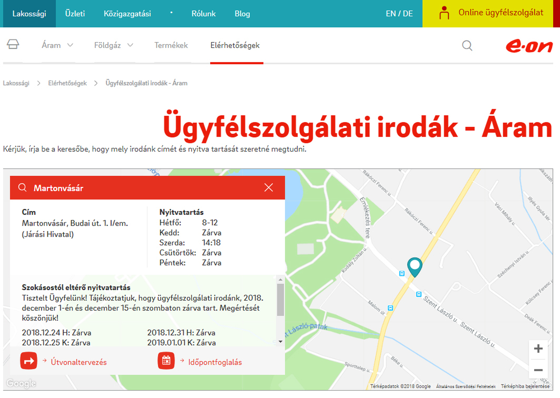Viewport: 560px width, 398px height.
Task: Open the Termékek menu item
Action: [171, 46]
